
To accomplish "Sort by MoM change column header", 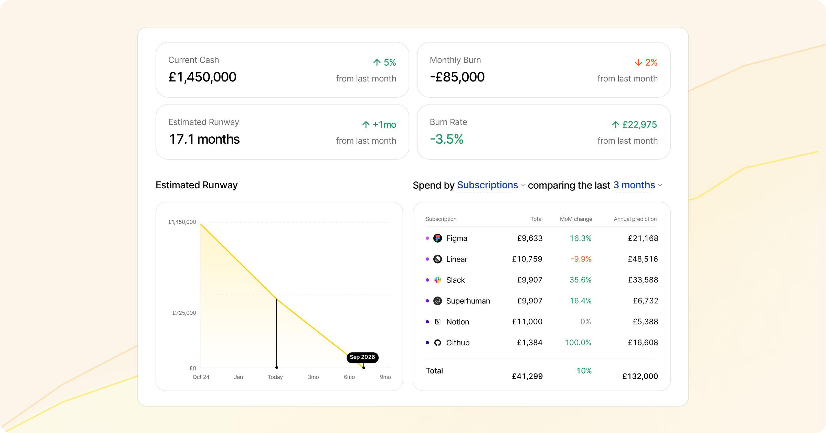I will tap(576, 219).
